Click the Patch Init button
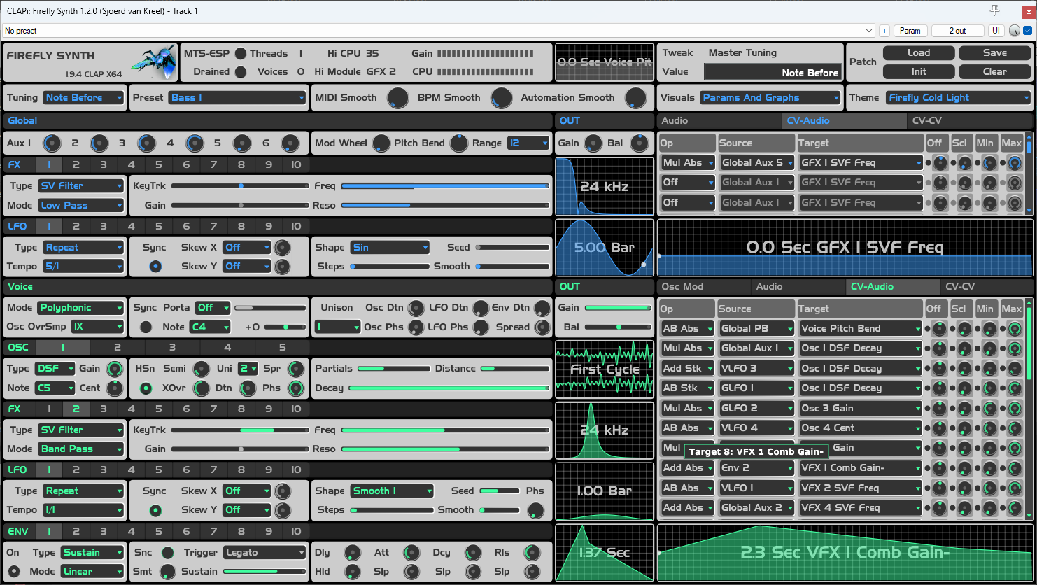The image size is (1037, 585). 919,72
